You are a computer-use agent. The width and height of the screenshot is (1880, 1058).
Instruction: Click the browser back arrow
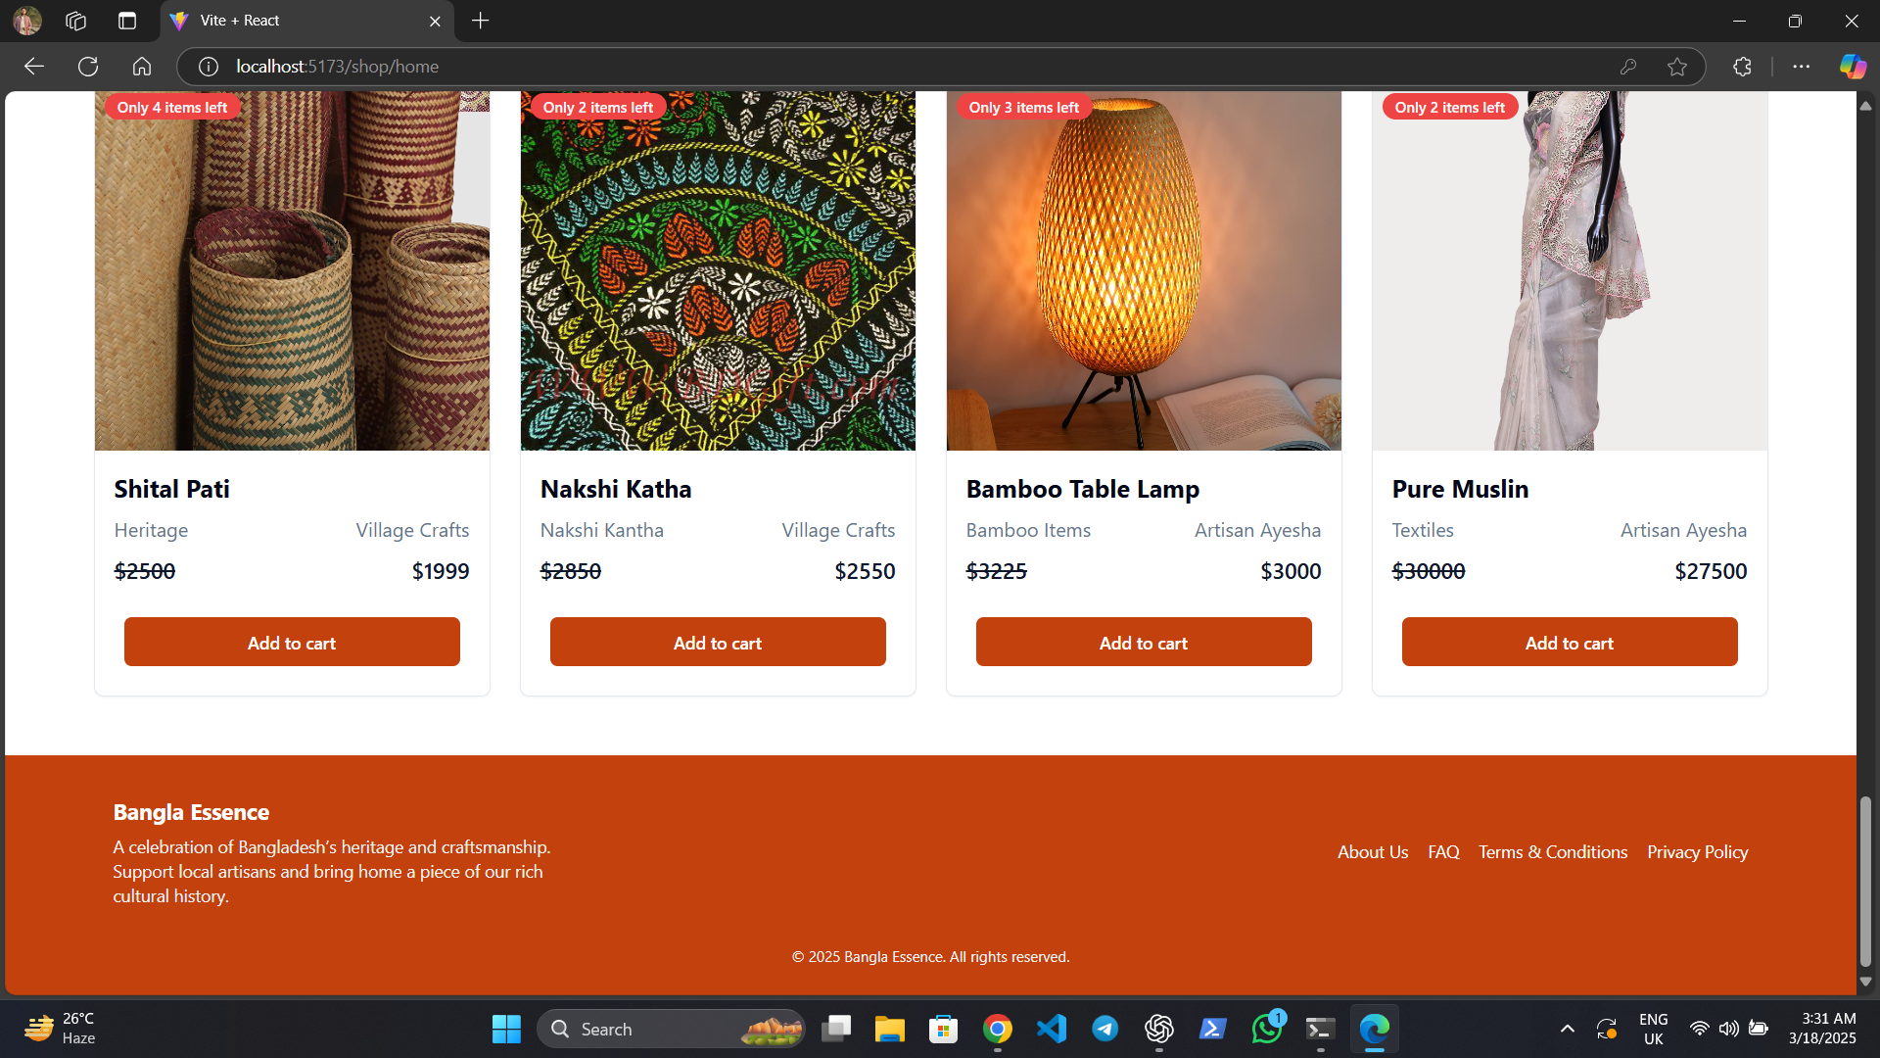point(33,67)
